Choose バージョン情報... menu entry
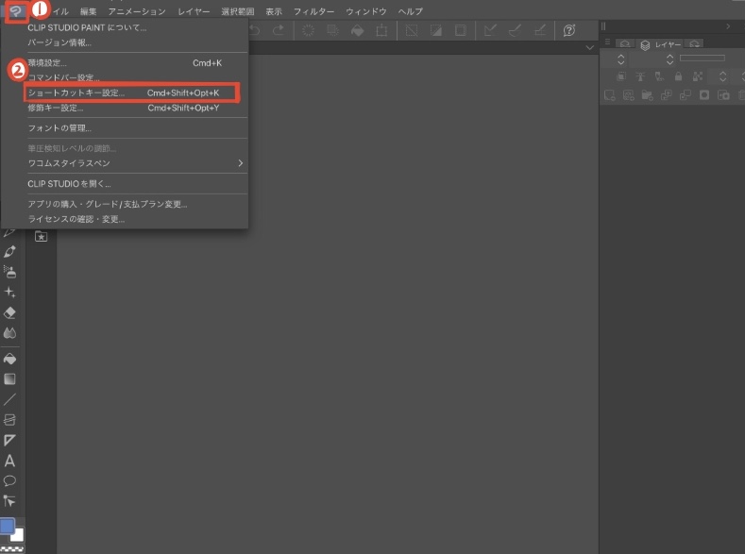Screen dimensions: 745x554 pyautogui.click(x=59, y=42)
